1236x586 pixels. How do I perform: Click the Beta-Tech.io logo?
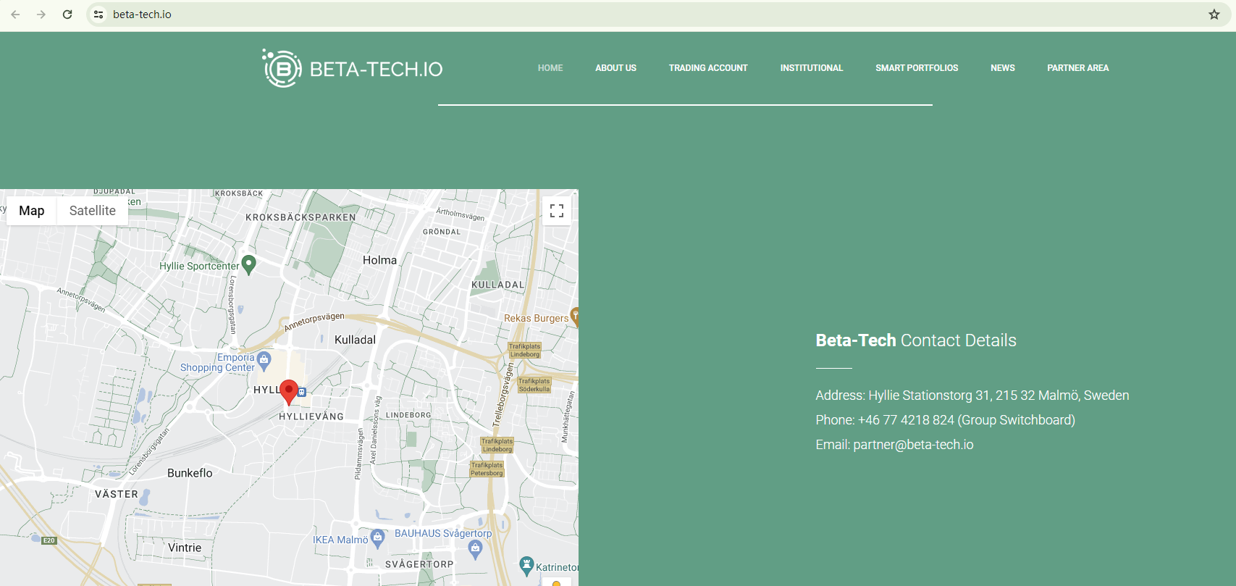point(353,69)
